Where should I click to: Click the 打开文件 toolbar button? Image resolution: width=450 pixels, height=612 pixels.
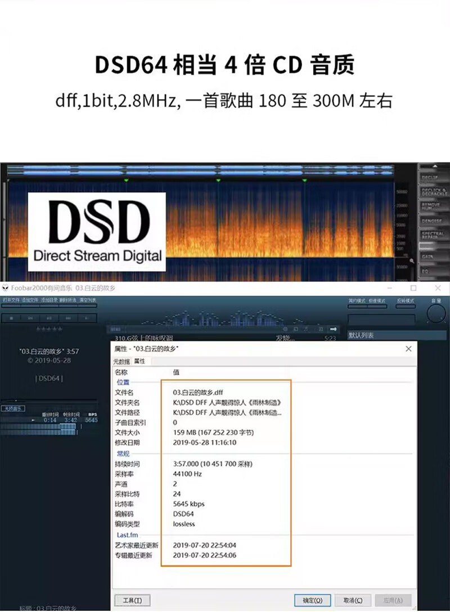11,300
